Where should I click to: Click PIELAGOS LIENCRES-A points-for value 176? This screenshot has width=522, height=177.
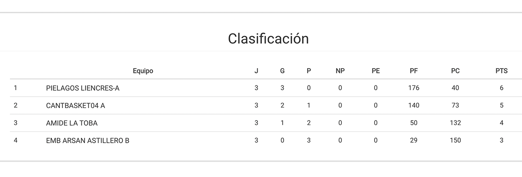414,88
